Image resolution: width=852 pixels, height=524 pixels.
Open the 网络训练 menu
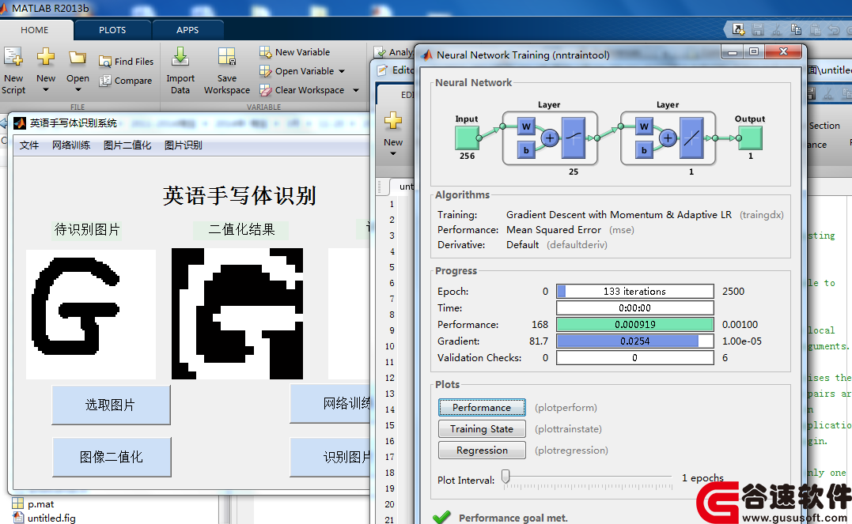tap(71, 145)
